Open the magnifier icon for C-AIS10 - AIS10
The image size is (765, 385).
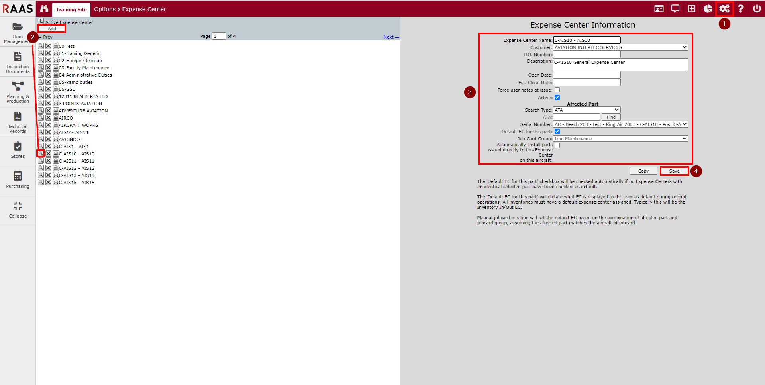point(41,153)
